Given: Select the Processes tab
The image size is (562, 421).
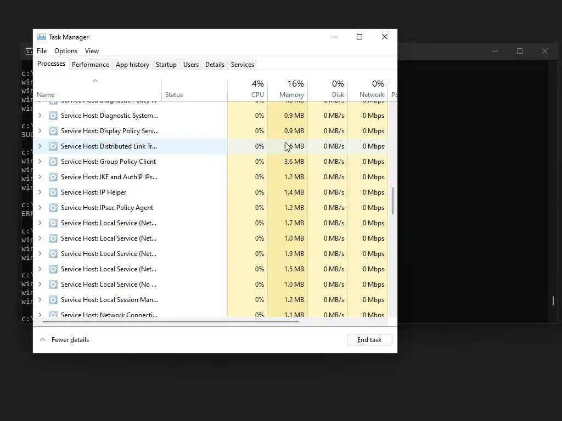Looking at the screenshot, I should (51, 64).
